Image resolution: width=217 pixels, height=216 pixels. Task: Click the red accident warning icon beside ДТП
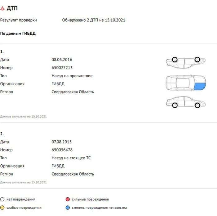[x=3, y=8]
